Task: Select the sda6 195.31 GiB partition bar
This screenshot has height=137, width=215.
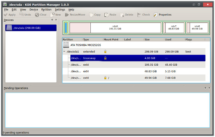Action: [115, 28]
